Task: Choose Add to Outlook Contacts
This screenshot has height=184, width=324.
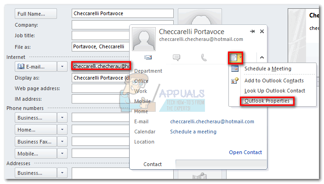Action: click(274, 80)
